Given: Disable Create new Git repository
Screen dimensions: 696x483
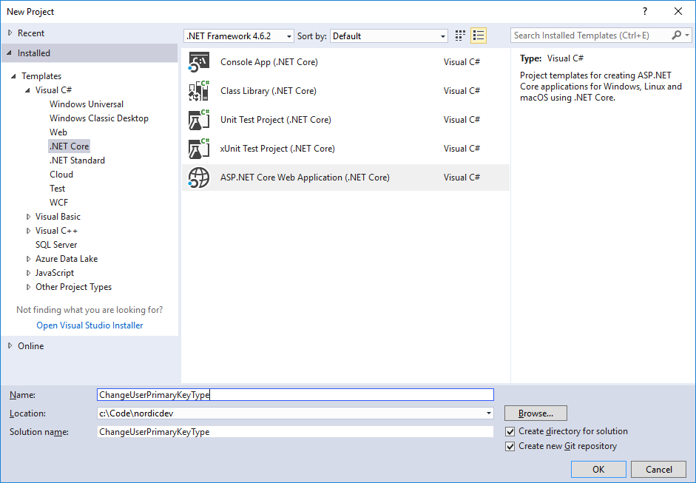Looking at the screenshot, I should (x=510, y=446).
